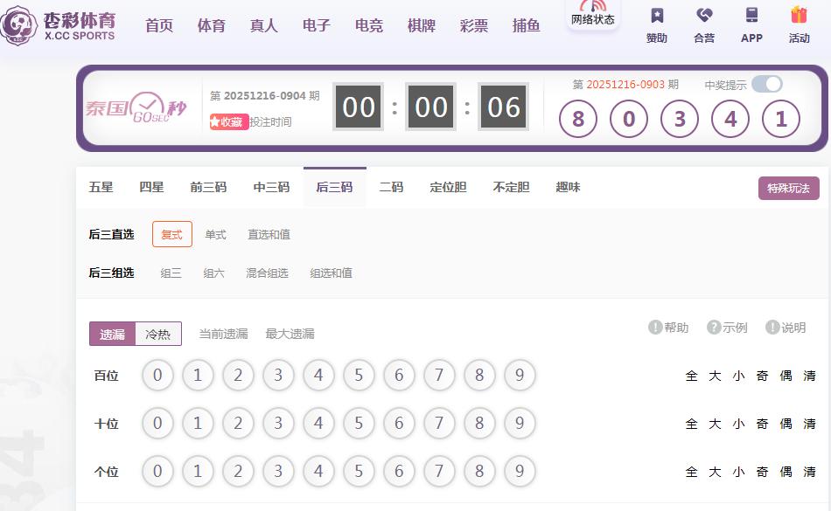Switch to the 二码 tab
831x511 pixels.
click(391, 187)
